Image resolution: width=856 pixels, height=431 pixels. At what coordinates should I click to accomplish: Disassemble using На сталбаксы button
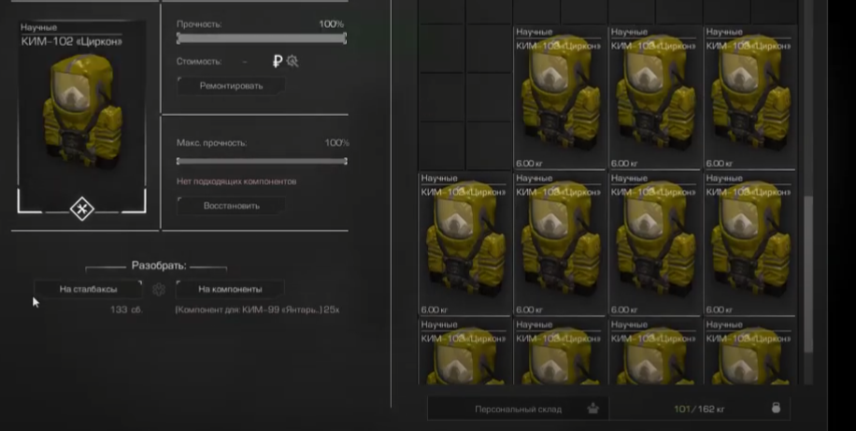[88, 289]
